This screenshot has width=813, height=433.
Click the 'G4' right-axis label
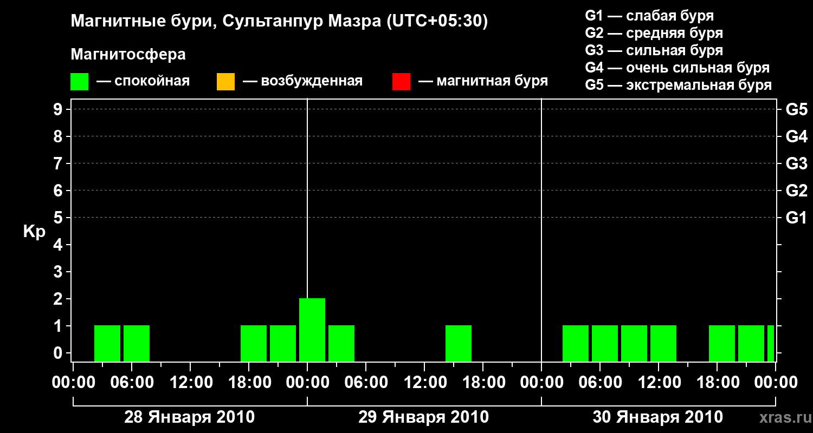coord(797,136)
